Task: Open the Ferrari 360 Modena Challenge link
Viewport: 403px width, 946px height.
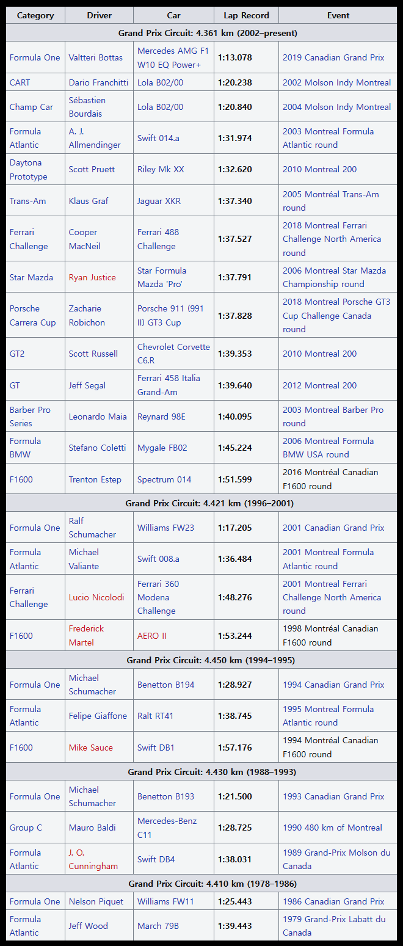Action: pos(158,597)
